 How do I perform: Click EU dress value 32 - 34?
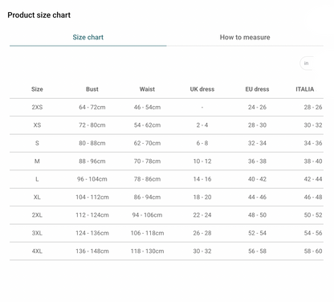pos(257,143)
